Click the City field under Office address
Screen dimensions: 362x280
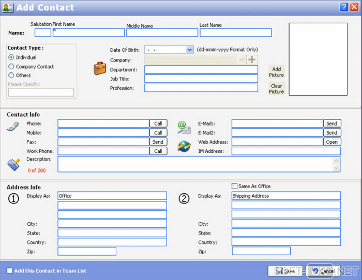(x=112, y=224)
